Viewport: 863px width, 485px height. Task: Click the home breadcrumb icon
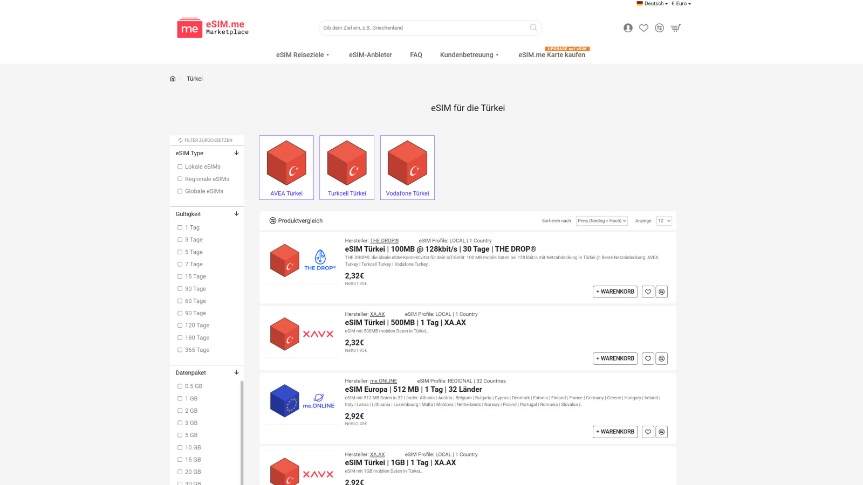[x=173, y=79]
